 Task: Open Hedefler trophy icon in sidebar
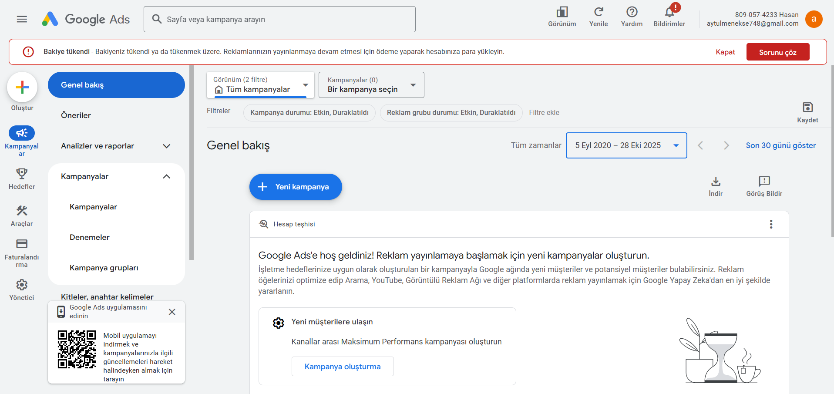[x=22, y=174]
